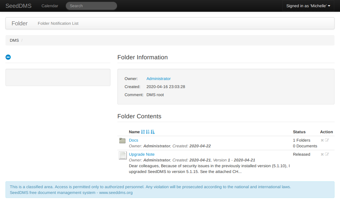
Task: Collapse the folder tree with minus icon
Action: 8,57
